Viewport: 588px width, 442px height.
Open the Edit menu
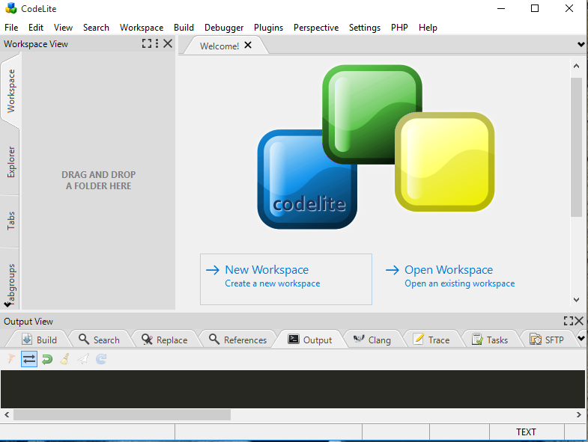(36, 28)
